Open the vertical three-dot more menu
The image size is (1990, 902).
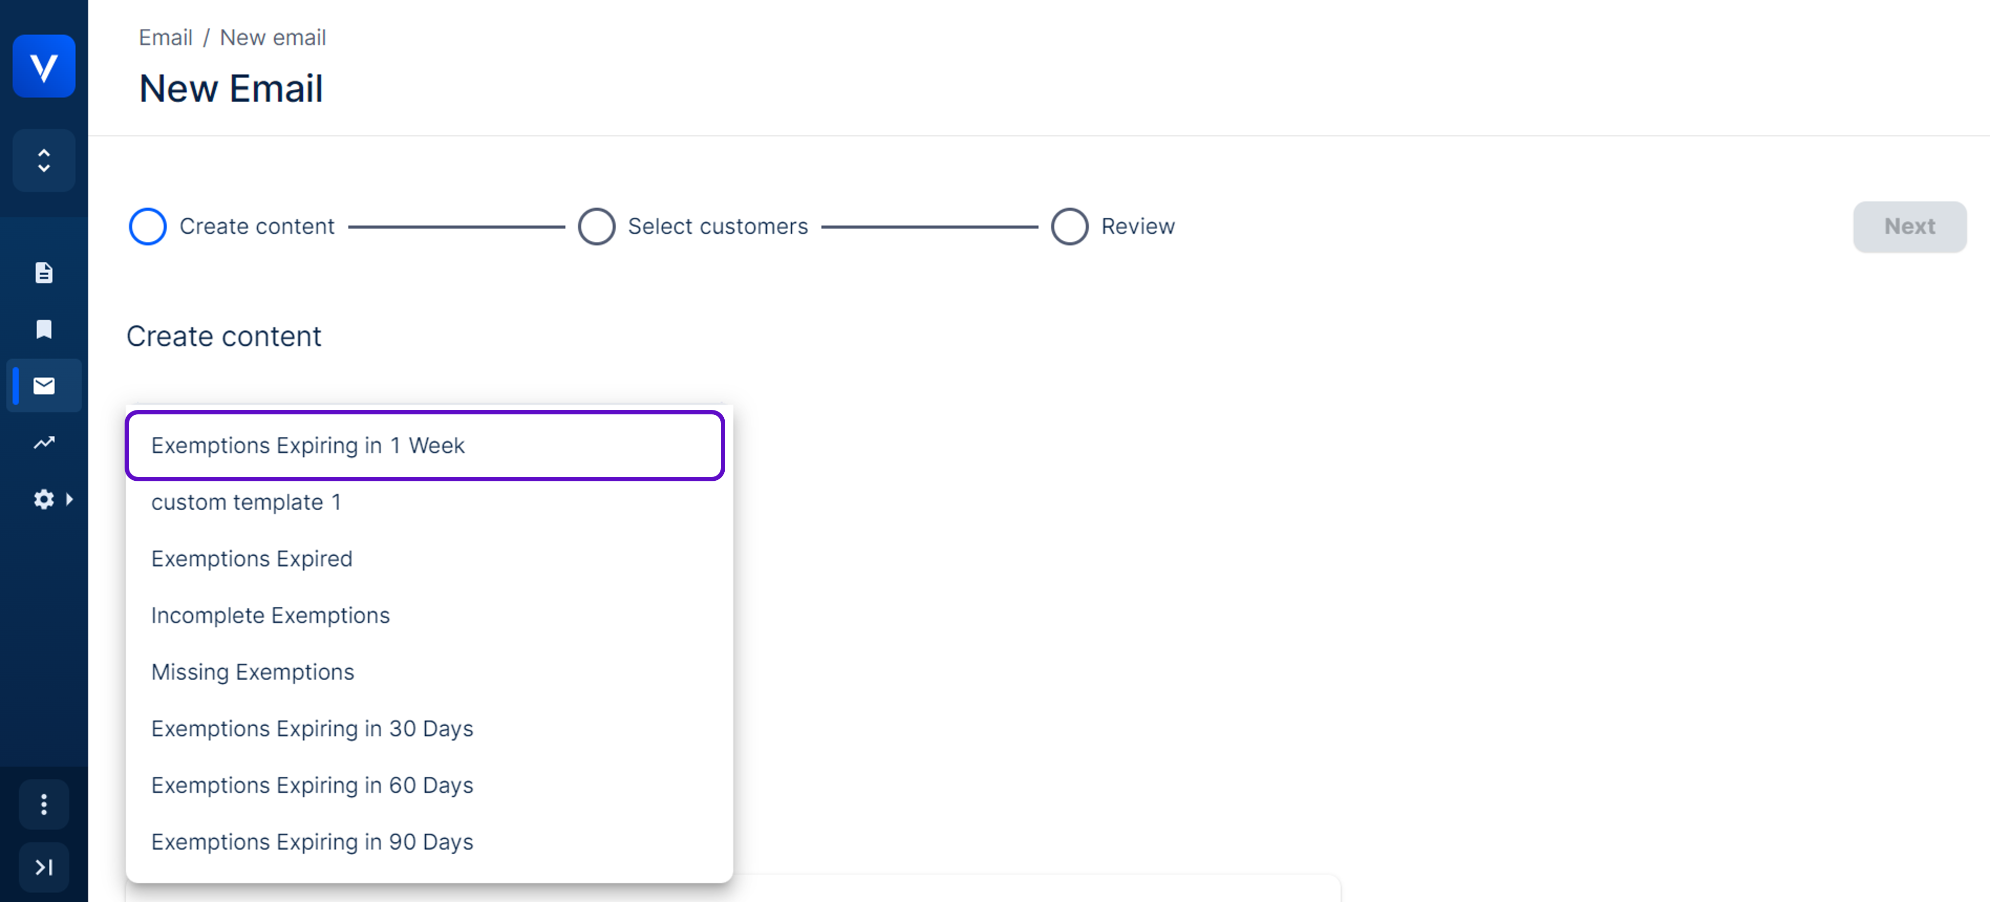[44, 805]
